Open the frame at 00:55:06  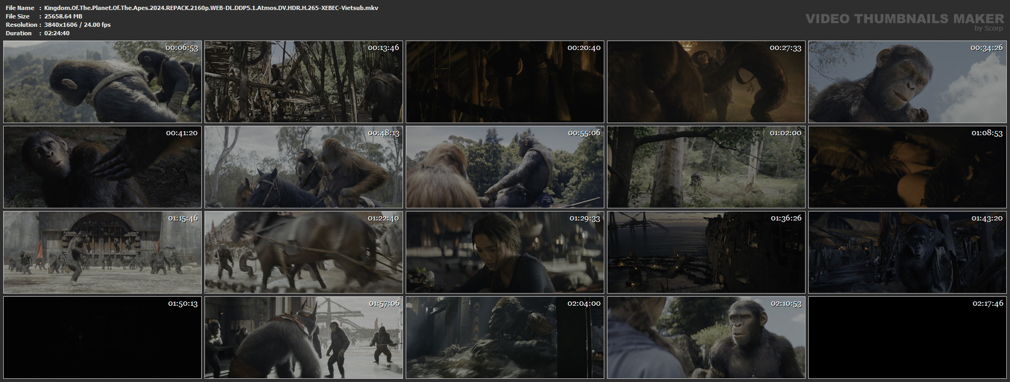(x=505, y=167)
